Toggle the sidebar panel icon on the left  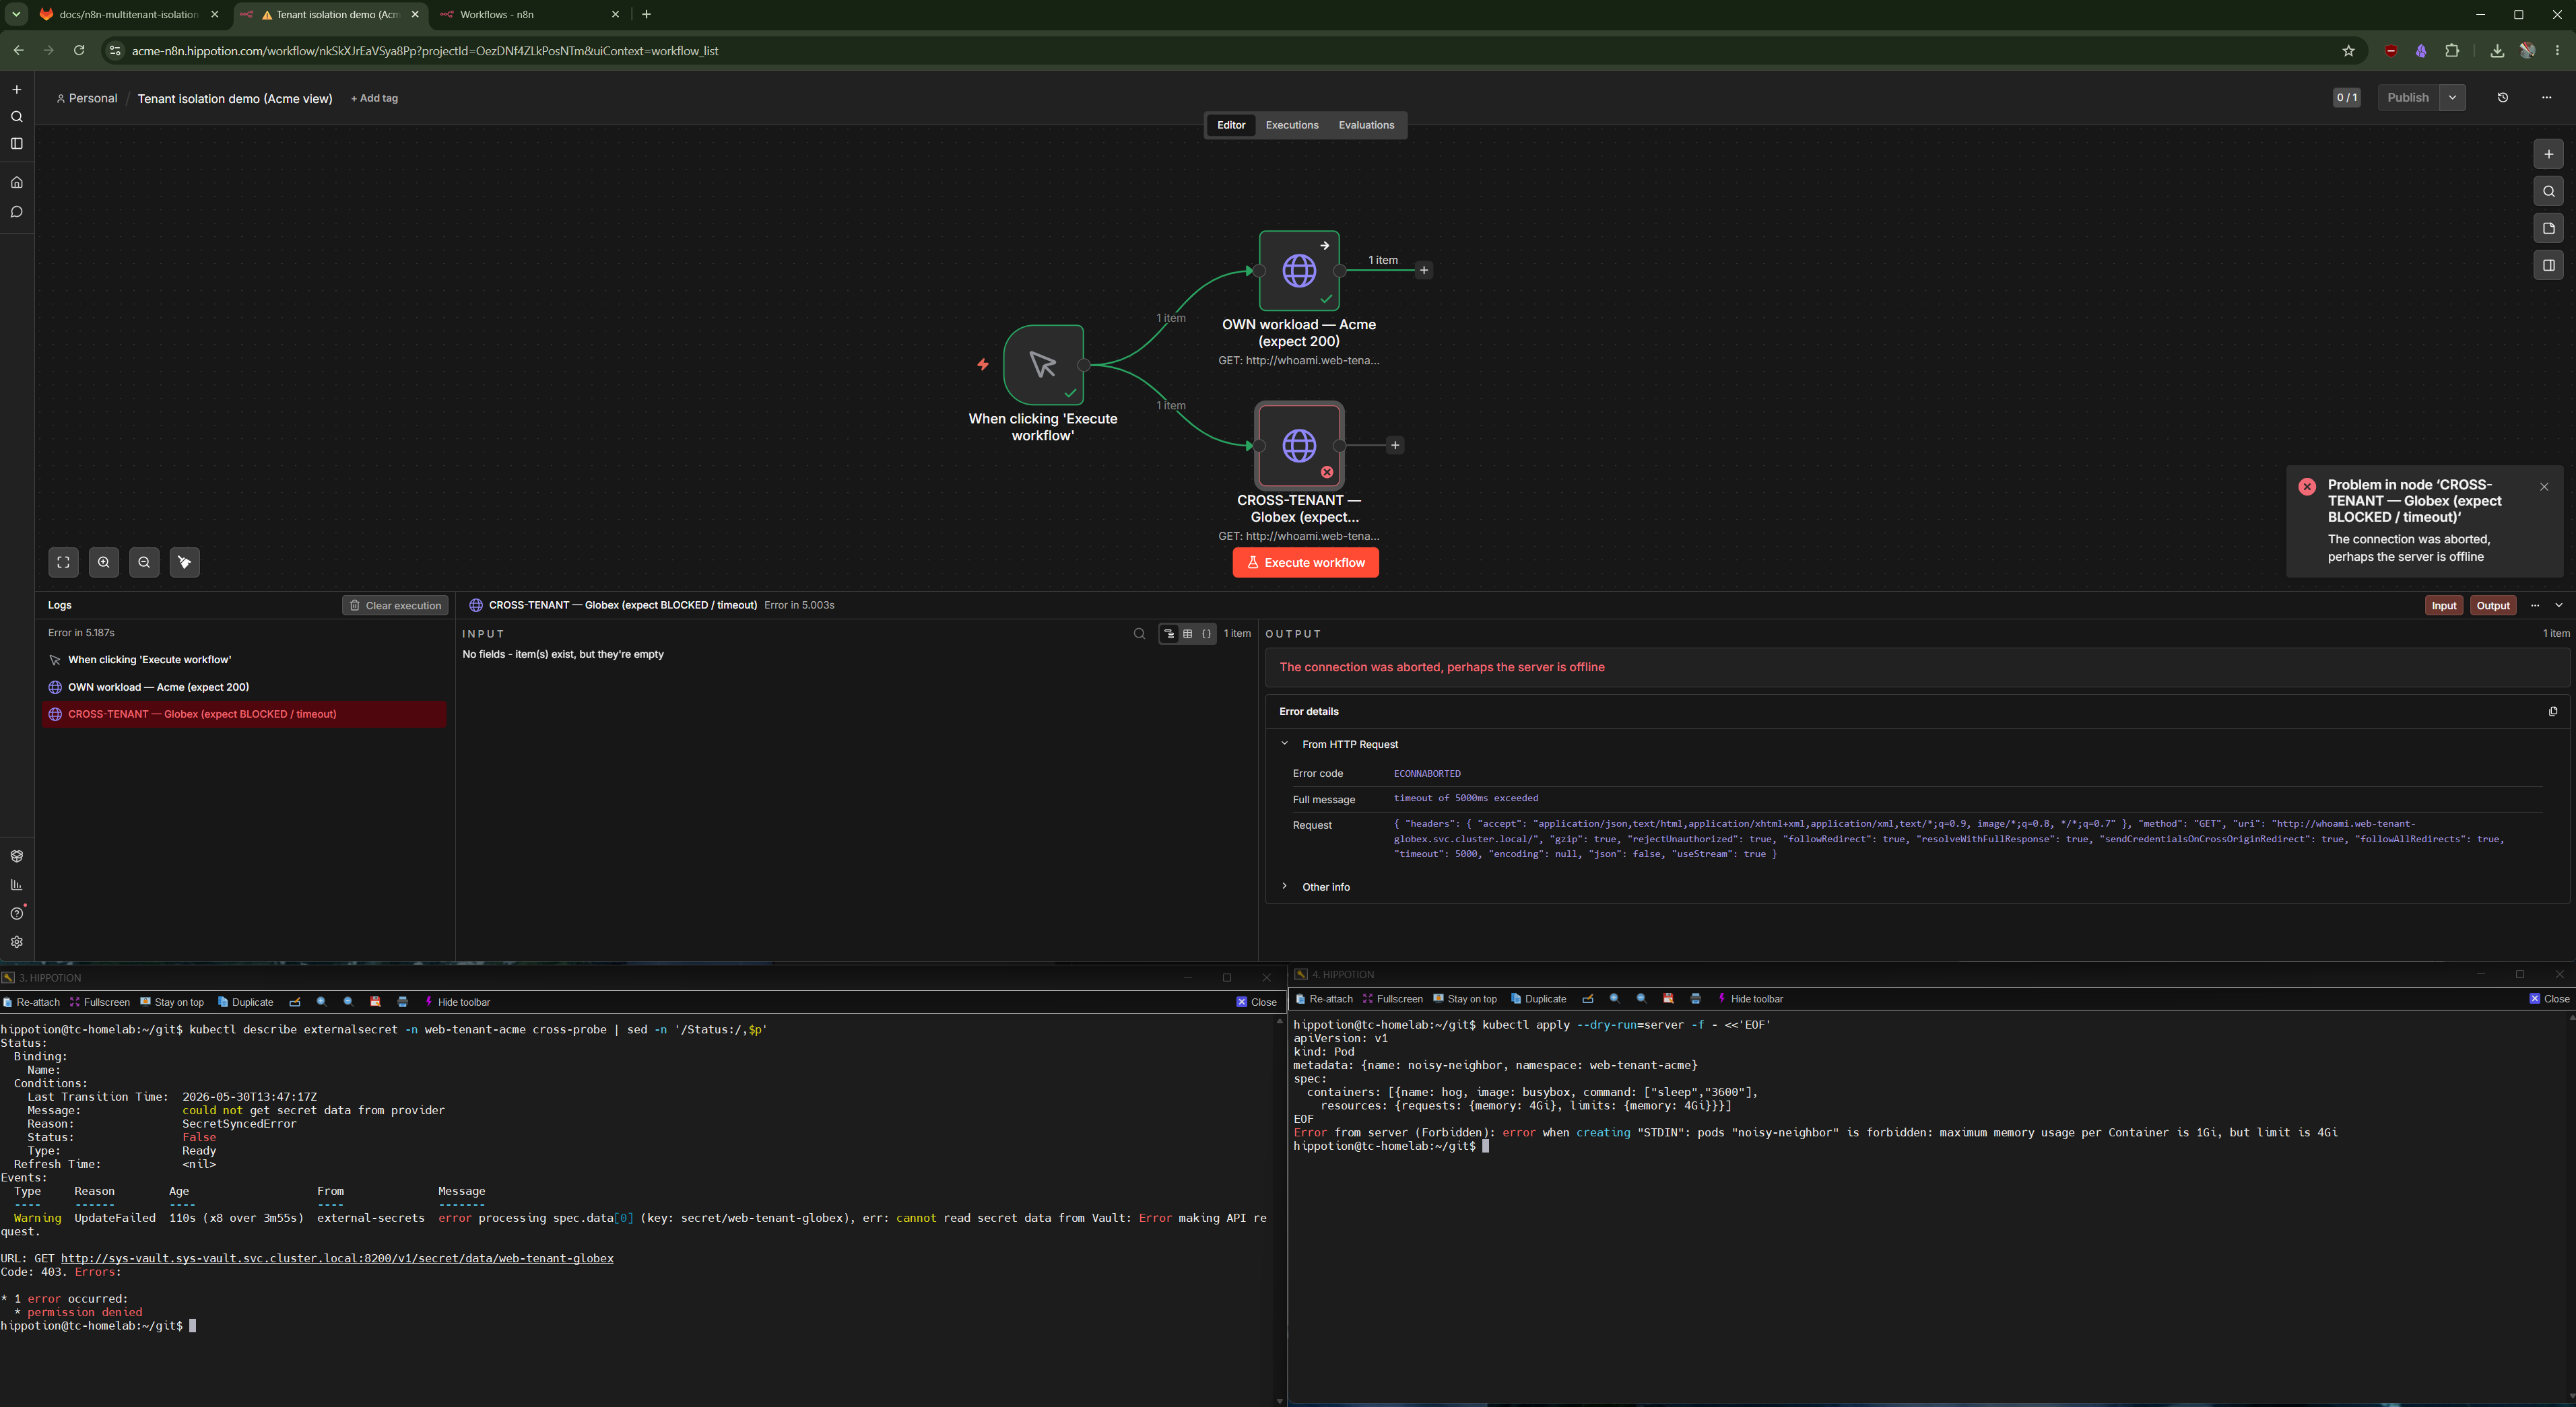(17, 144)
